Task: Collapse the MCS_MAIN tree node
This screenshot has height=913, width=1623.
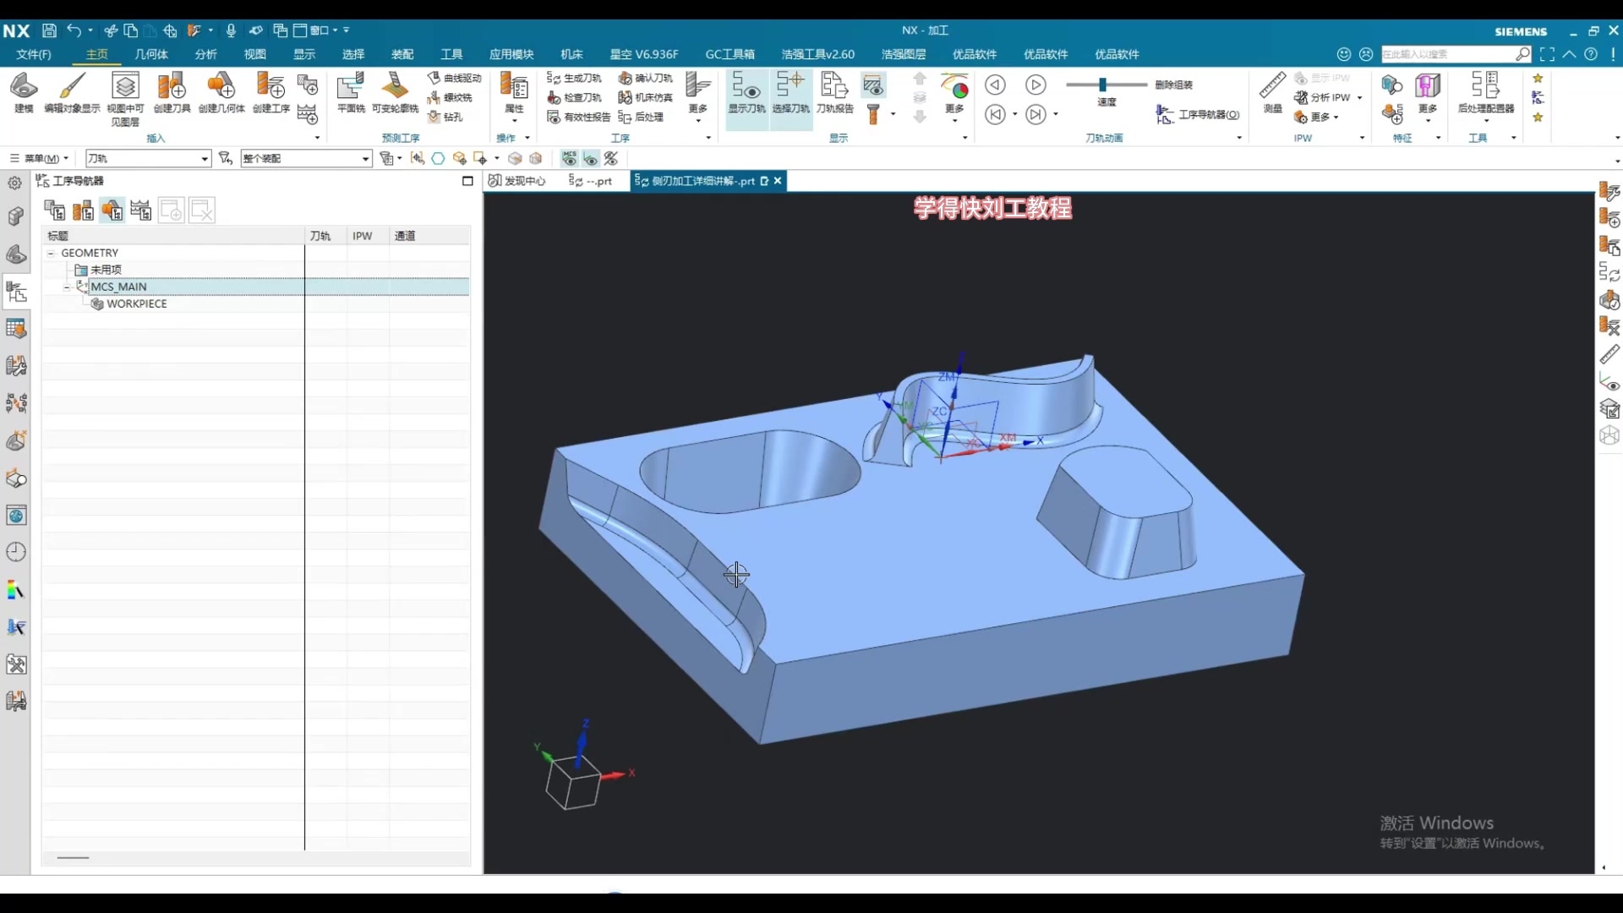Action: click(67, 287)
